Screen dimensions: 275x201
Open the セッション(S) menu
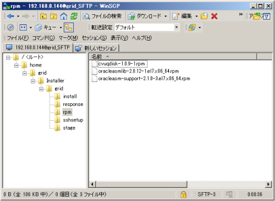click(x=94, y=38)
